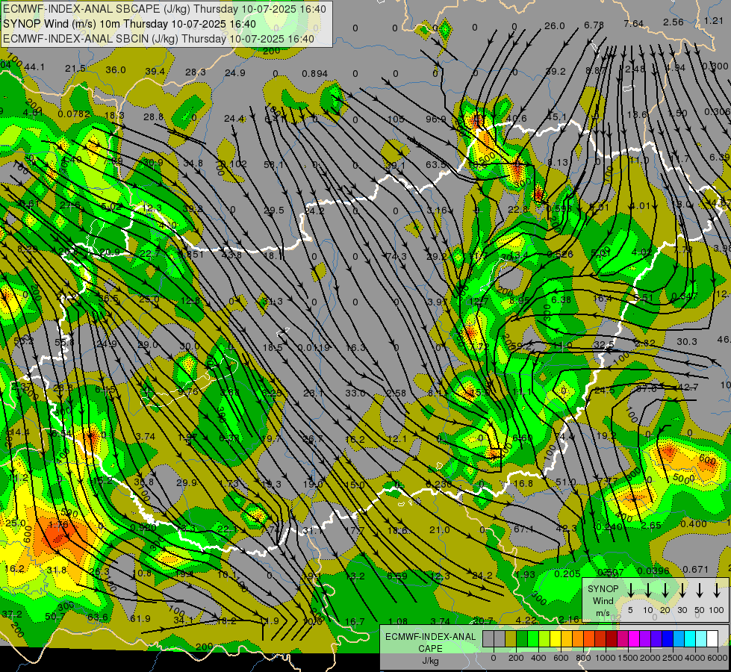Click the map value 0.671
The image size is (731, 672).
[x=695, y=569]
